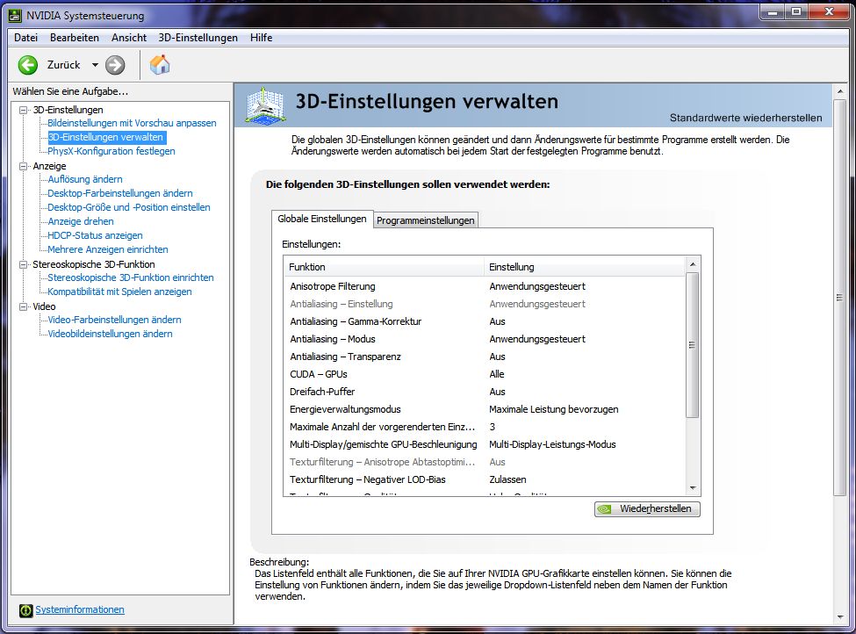The height and width of the screenshot is (634, 856).
Task: Open the home page via house icon
Action: pos(160,64)
